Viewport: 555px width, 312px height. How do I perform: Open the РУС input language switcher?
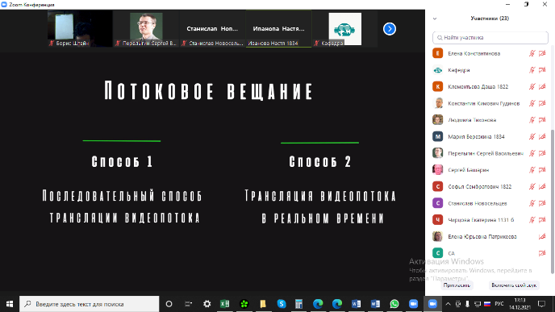(x=499, y=304)
